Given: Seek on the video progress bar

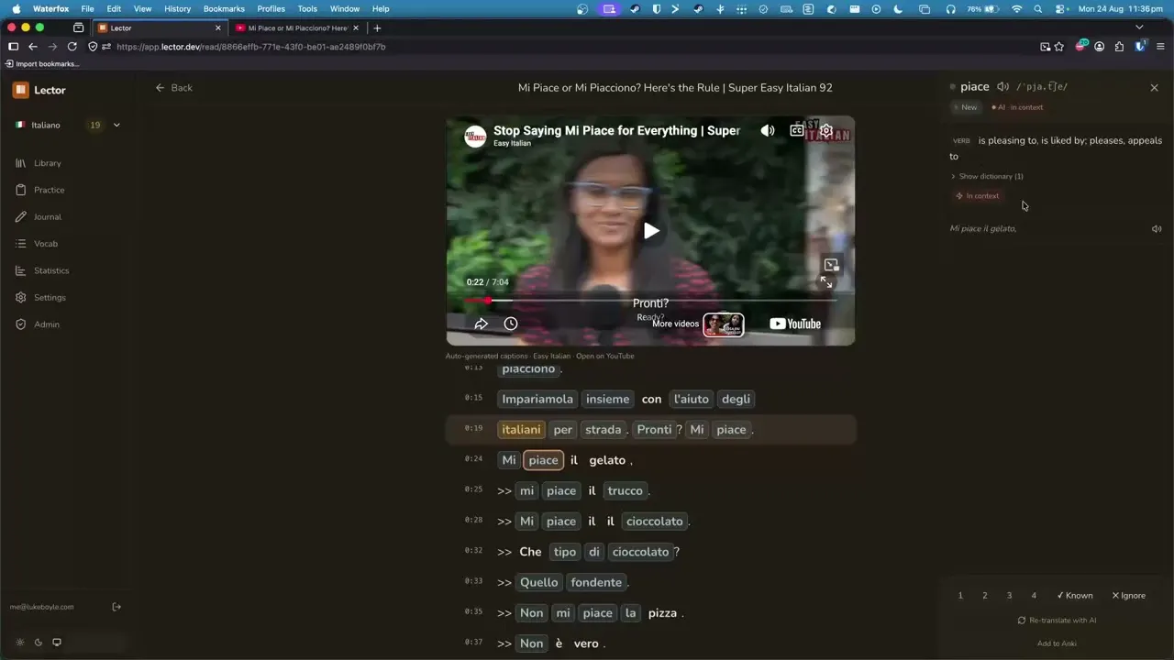Looking at the screenshot, I should [650, 300].
